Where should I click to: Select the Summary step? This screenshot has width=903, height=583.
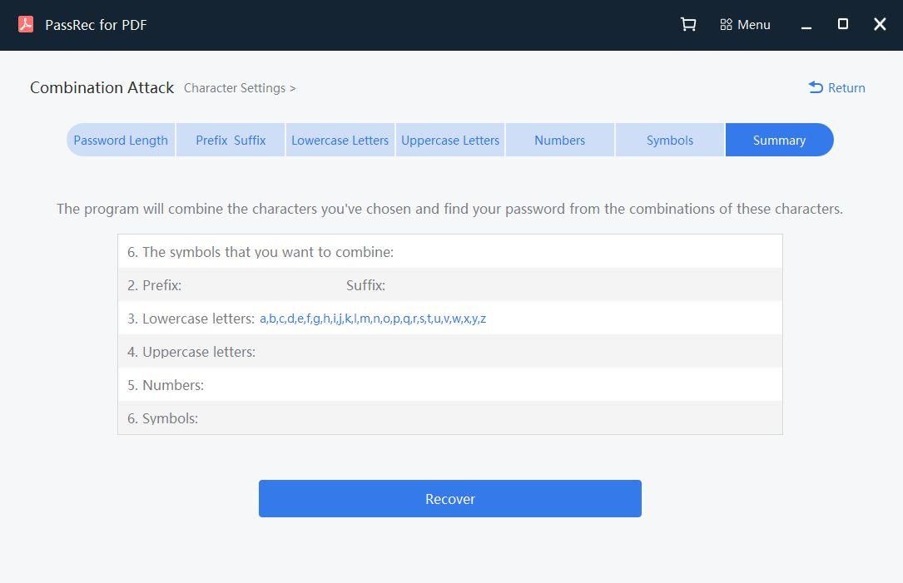tap(779, 140)
